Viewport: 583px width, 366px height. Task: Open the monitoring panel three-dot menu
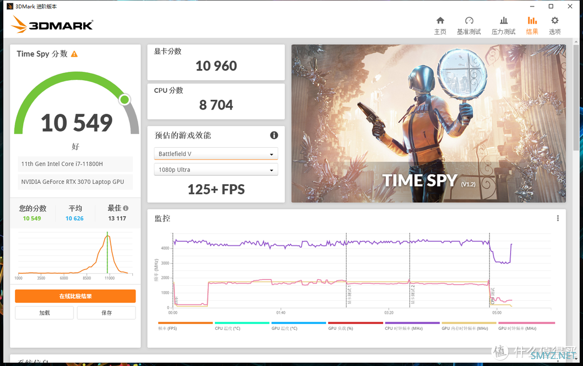pos(558,218)
